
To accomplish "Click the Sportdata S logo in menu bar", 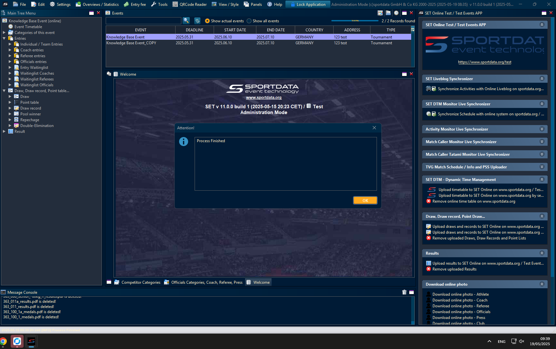I will pos(5,4).
